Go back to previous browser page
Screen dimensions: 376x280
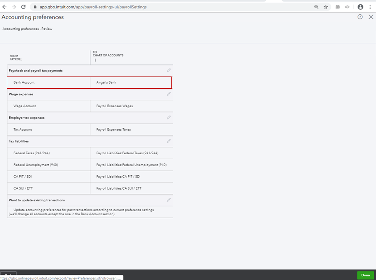[5, 7]
